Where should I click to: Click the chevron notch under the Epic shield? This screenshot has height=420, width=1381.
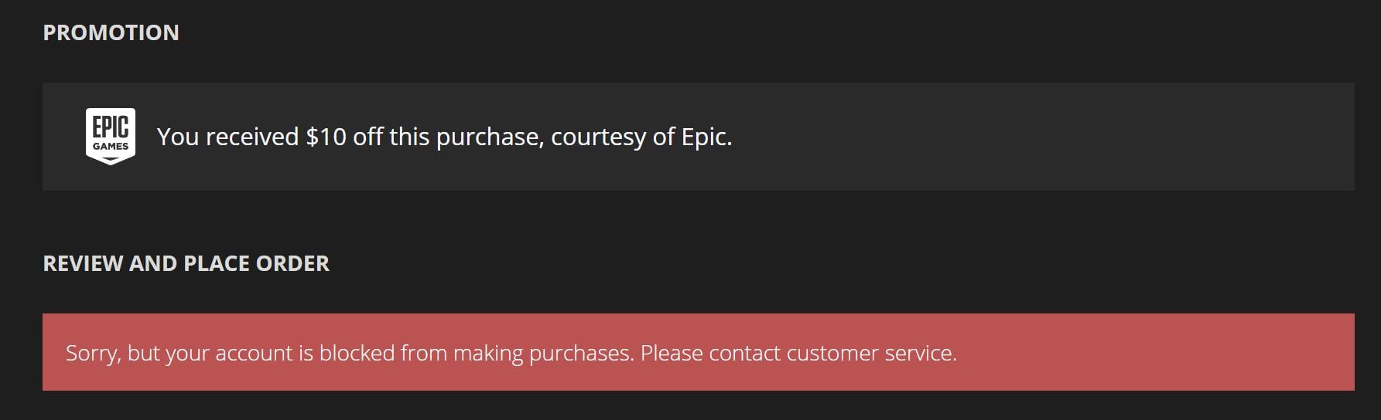tap(111, 161)
